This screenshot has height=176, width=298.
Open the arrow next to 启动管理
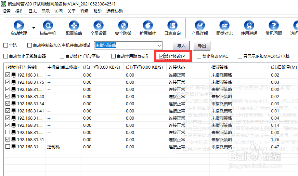34,28
